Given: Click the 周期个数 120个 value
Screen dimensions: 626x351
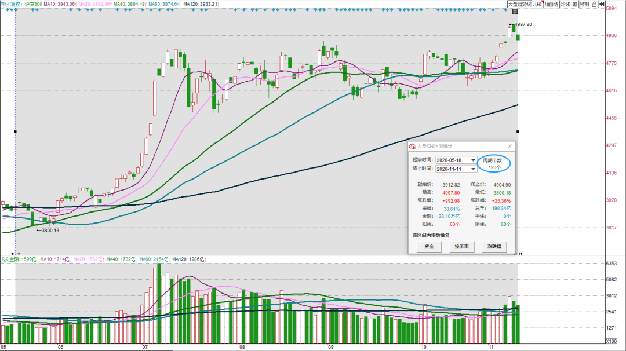Looking at the screenshot, I should pyautogui.click(x=494, y=167).
